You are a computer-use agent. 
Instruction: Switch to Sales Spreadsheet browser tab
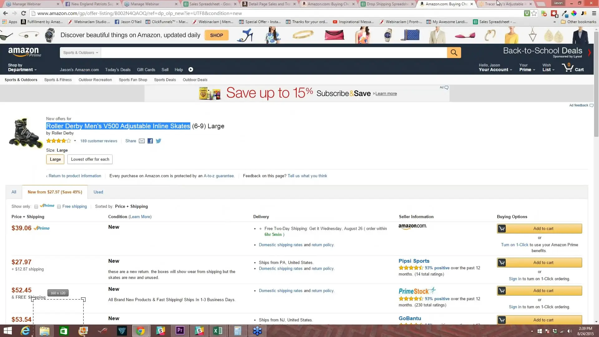[x=211, y=4]
